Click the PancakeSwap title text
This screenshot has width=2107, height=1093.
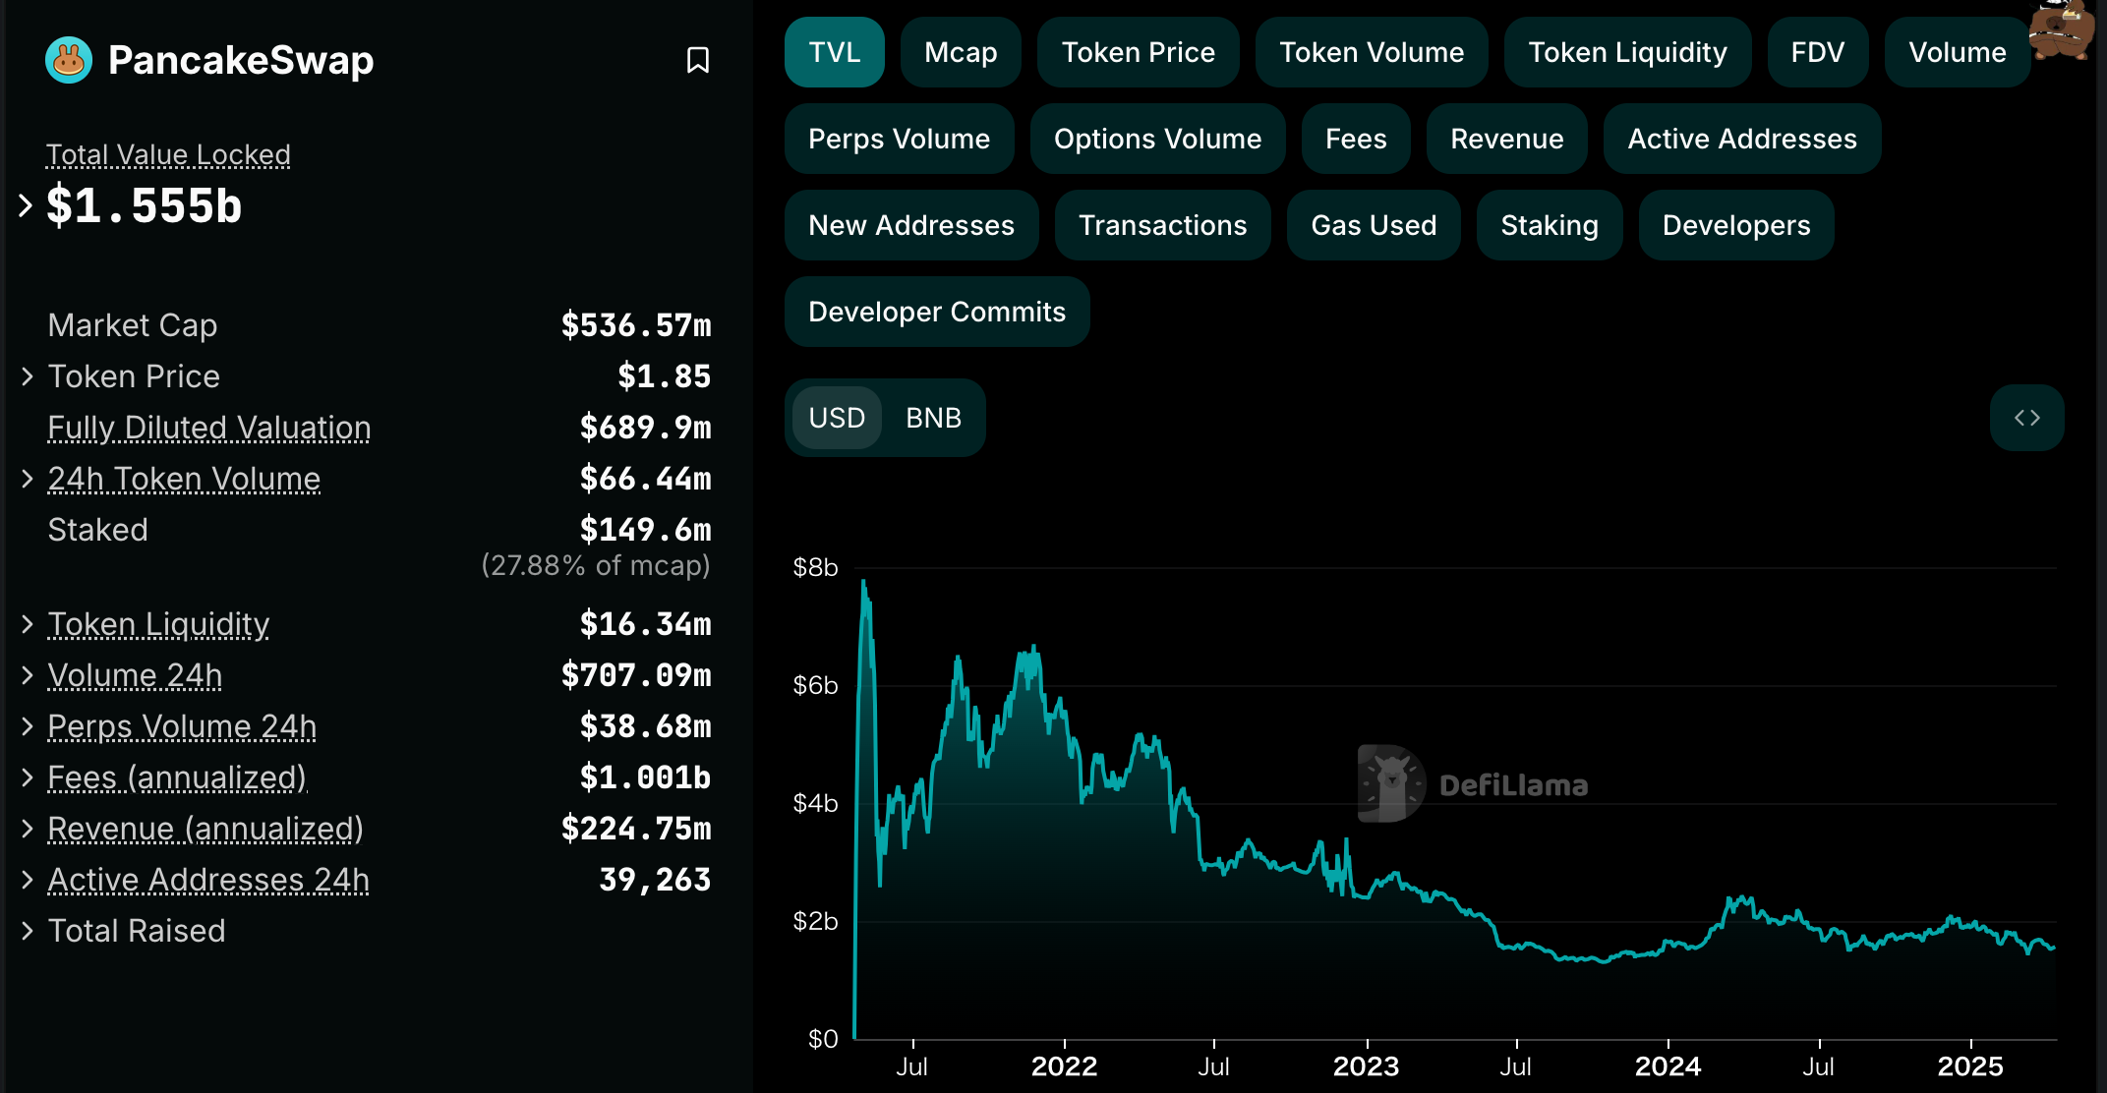tap(241, 60)
